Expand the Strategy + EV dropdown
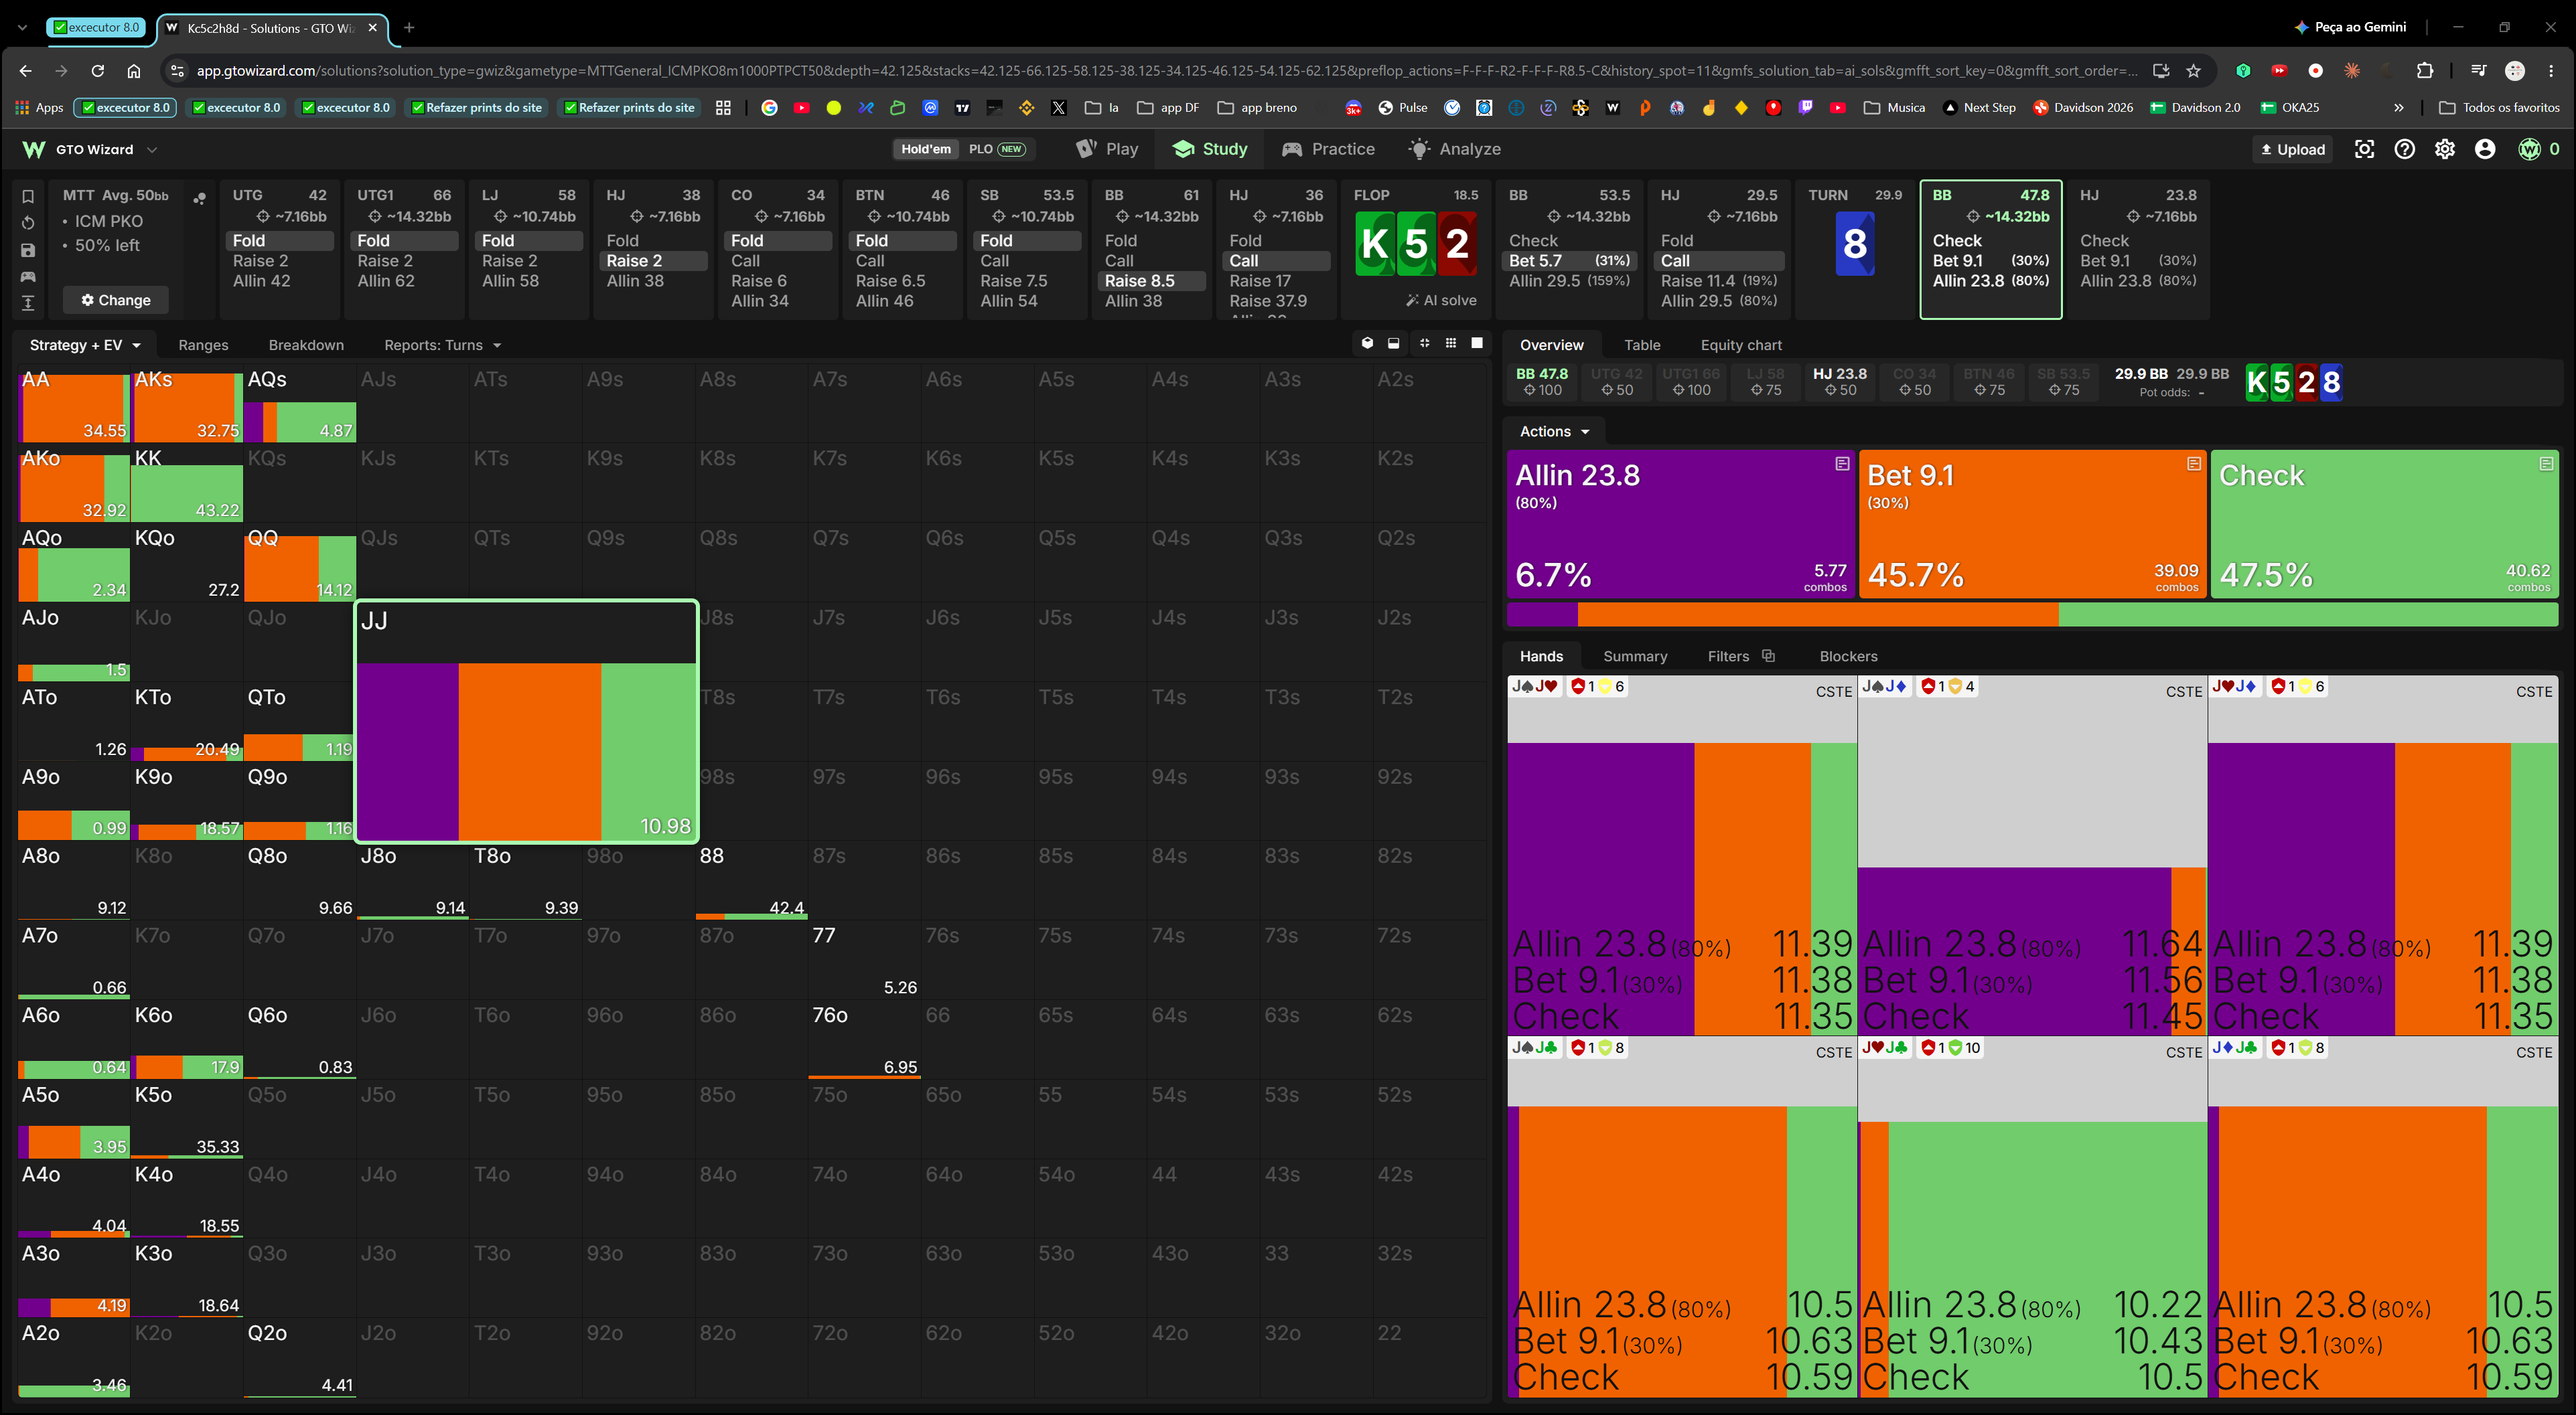Screen dimensions: 2576x1415 click(85, 345)
